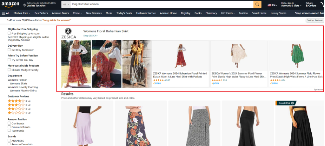Check Top Brands filter
The image size is (325, 146).
[9, 130]
